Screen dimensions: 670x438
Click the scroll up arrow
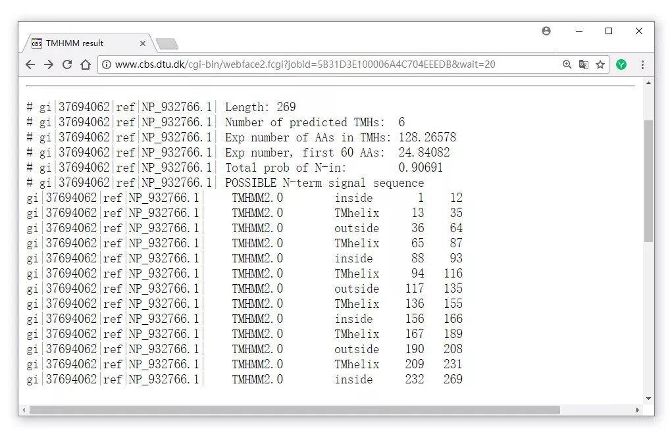[649, 84]
